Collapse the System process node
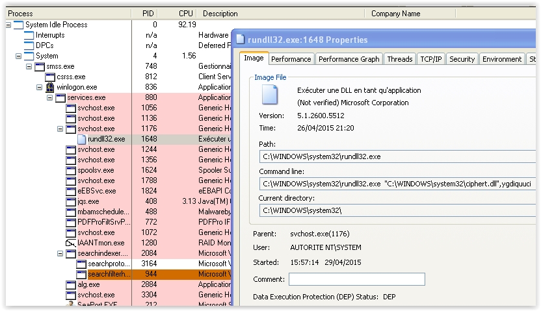Image resolution: width=541 pixels, height=311 pixels. pos(19,56)
